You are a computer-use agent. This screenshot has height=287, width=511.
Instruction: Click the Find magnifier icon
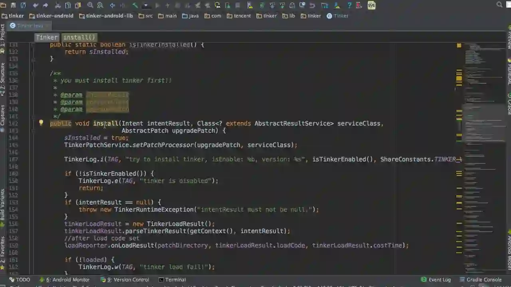point(90,5)
